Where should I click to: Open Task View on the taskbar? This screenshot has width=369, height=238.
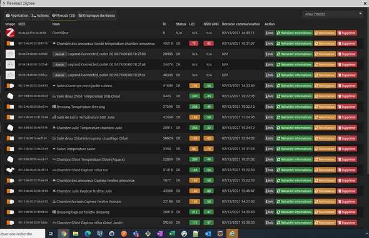51,234
